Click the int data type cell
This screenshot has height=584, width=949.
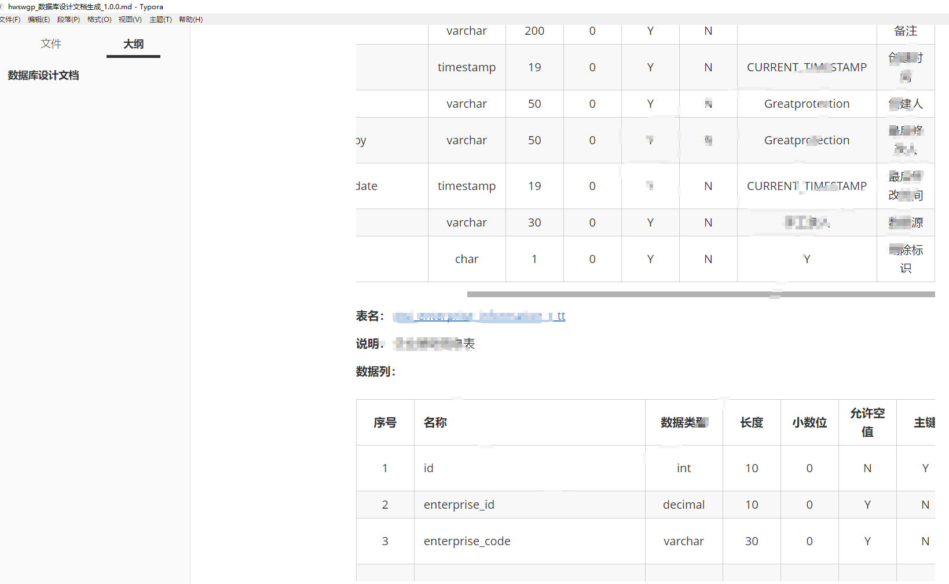click(x=684, y=468)
